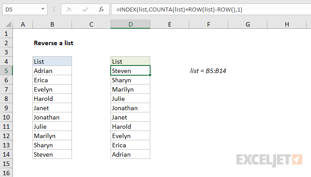The height and width of the screenshot is (177, 311).
Task: Select row 5 header
Action: tap(6, 71)
